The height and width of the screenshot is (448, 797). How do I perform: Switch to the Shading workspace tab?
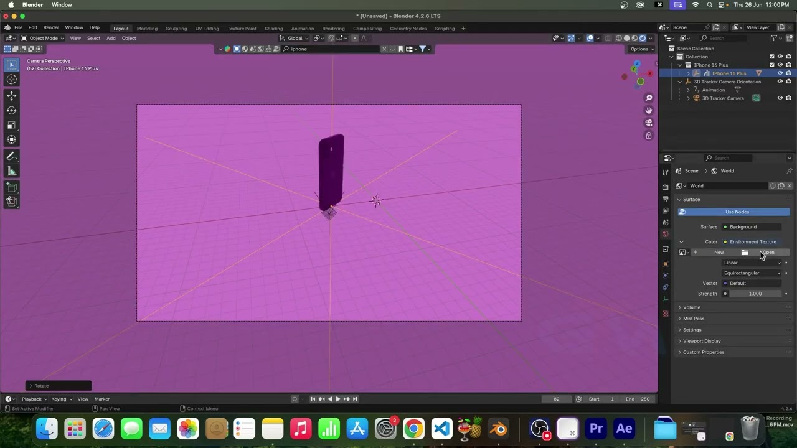[x=273, y=29]
